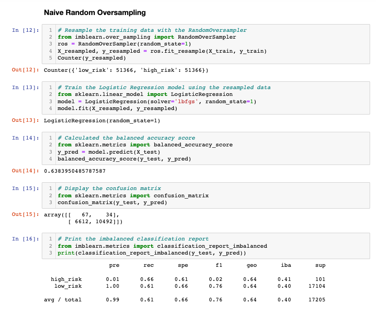Click the balanced_accuracy_score import line
The width and height of the screenshot is (376, 320).
(x=145, y=145)
